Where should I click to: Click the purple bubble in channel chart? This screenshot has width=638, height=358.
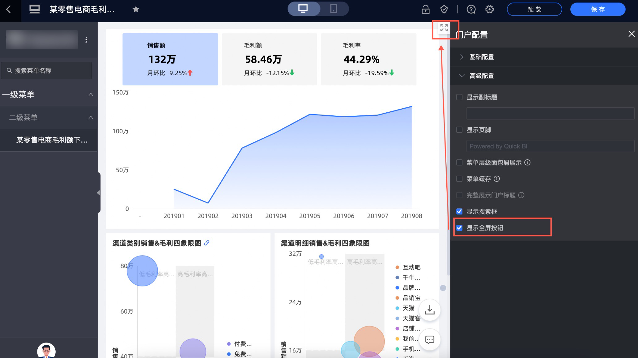(193, 349)
